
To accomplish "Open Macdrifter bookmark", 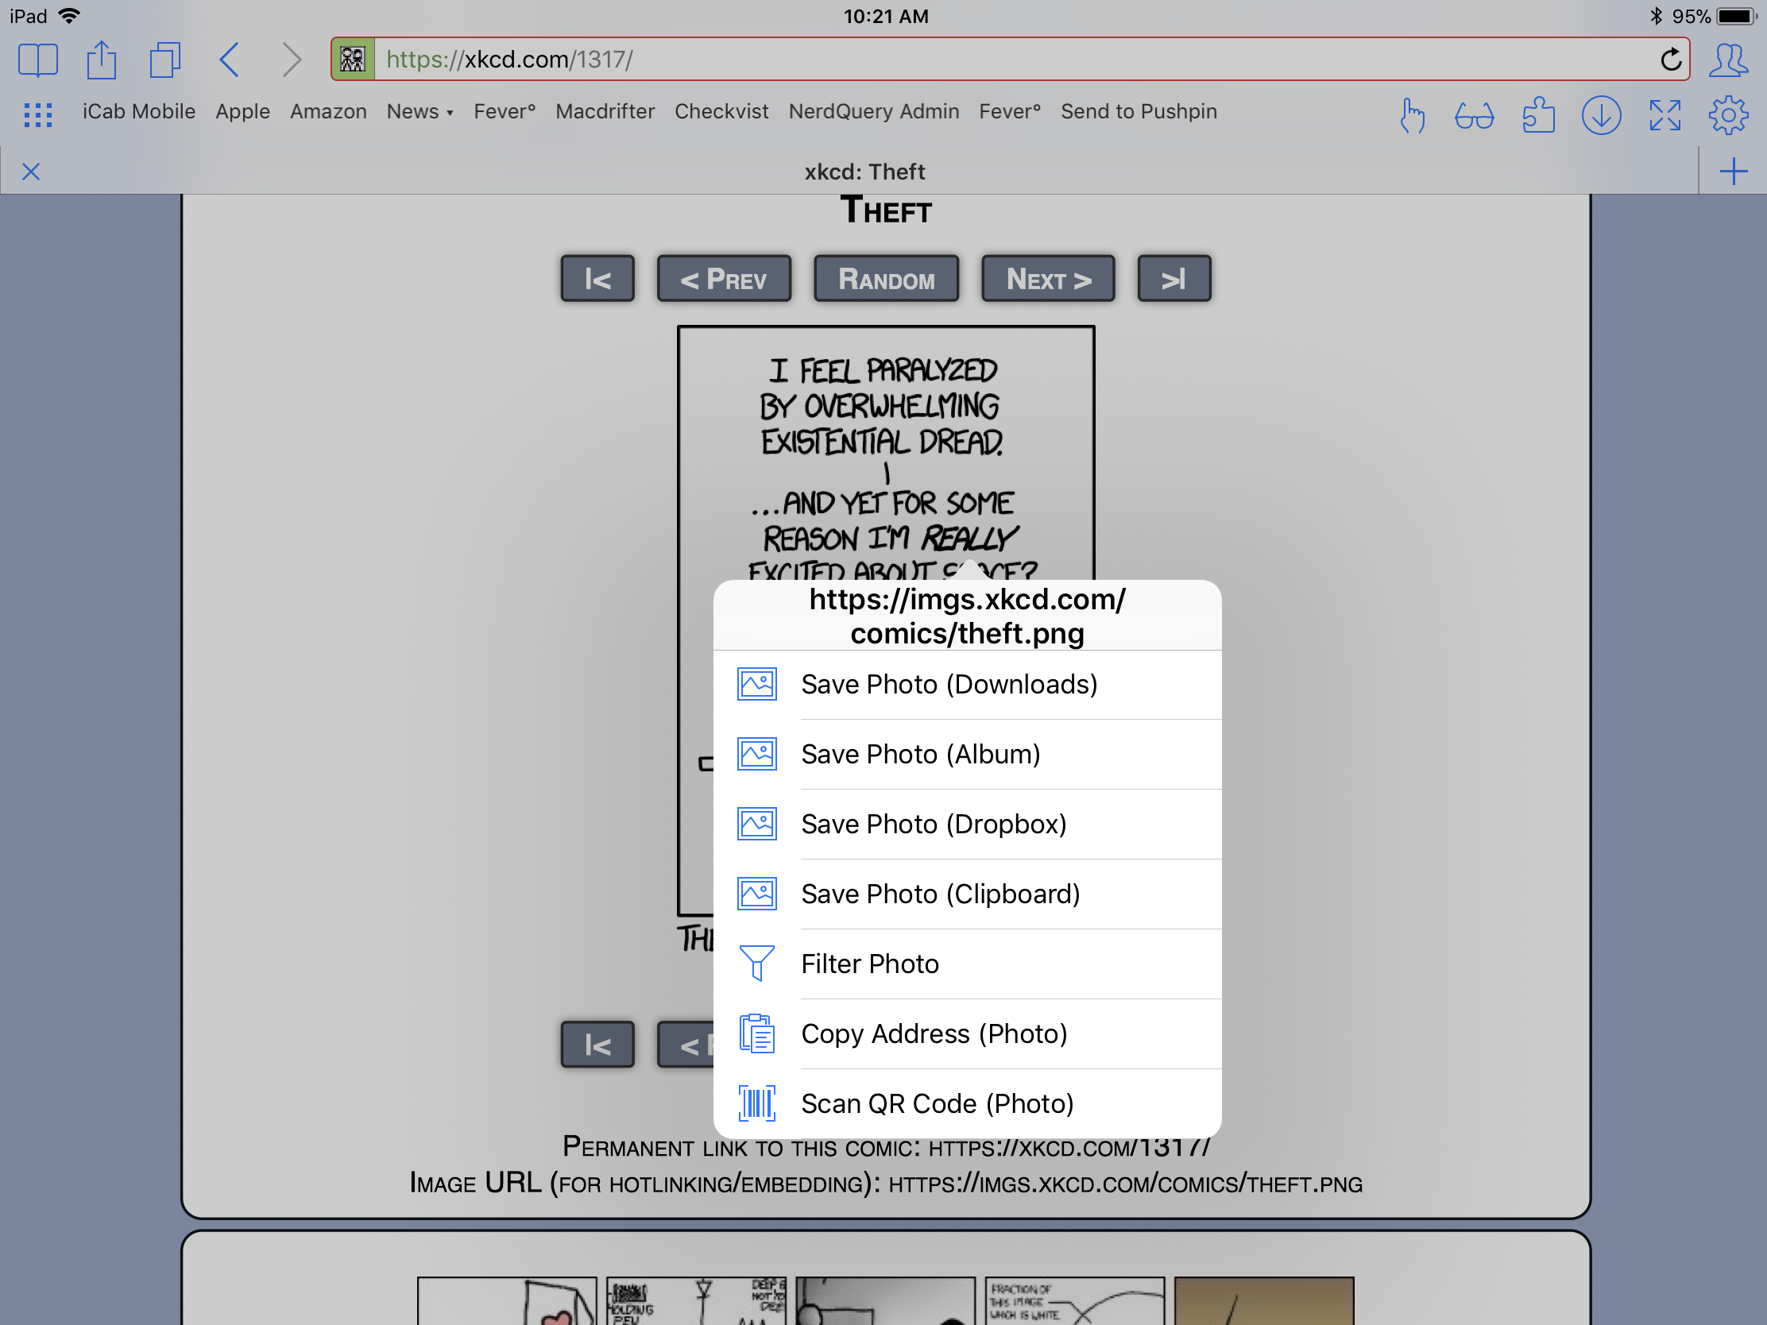I will (x=605, y=112).
